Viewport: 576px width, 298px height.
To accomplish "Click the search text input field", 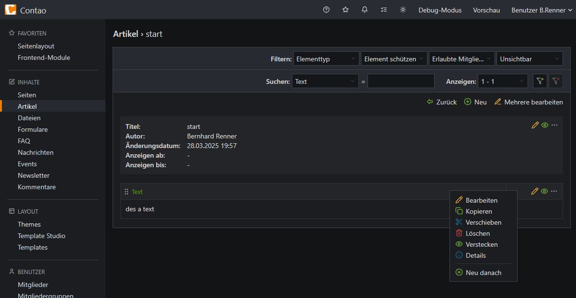I will coord(401,81).
